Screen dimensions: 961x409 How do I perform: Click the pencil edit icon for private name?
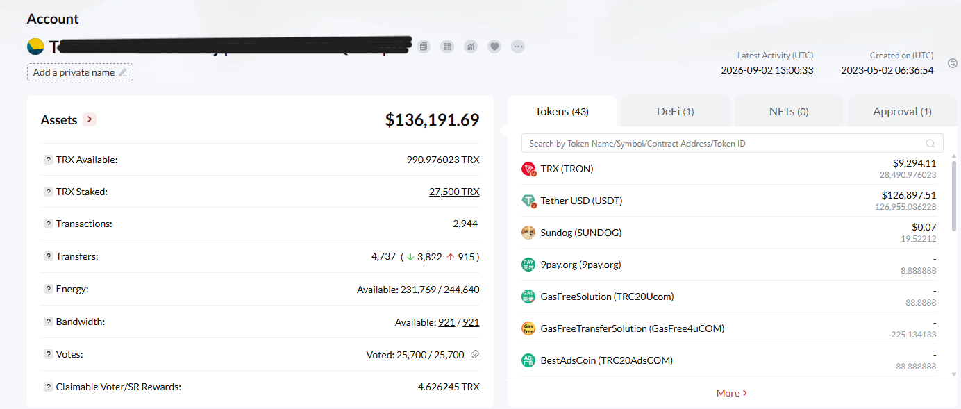point(123,72)
